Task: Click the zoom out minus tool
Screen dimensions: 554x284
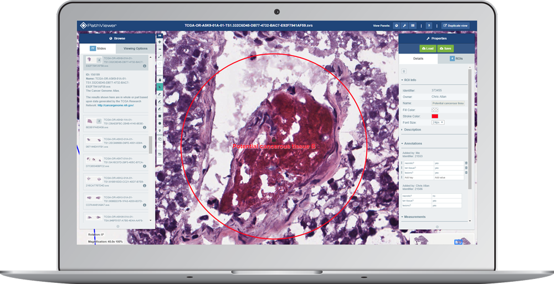Action: pos(160,49)
